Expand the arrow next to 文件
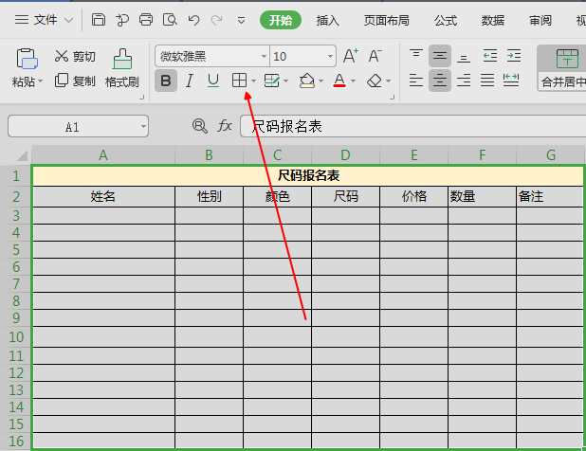 pos(68,20)
